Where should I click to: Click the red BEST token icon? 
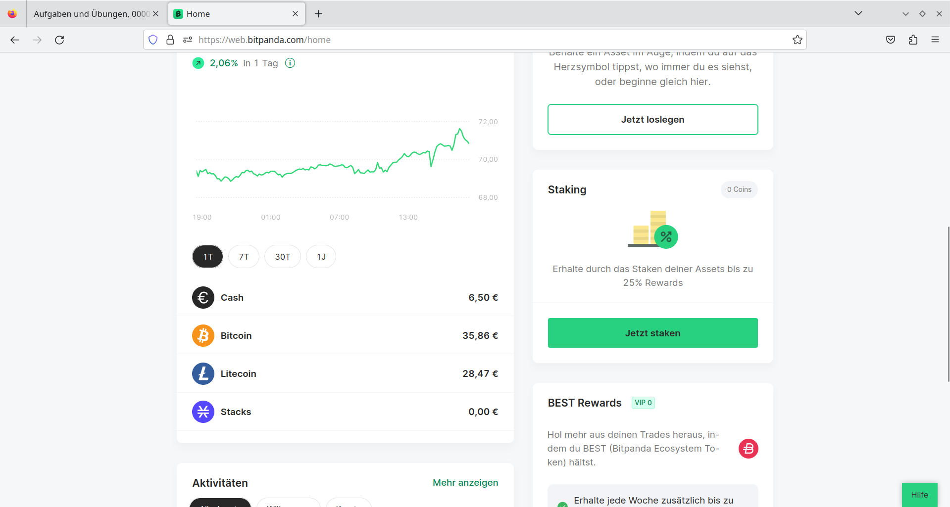pos(748,449)
